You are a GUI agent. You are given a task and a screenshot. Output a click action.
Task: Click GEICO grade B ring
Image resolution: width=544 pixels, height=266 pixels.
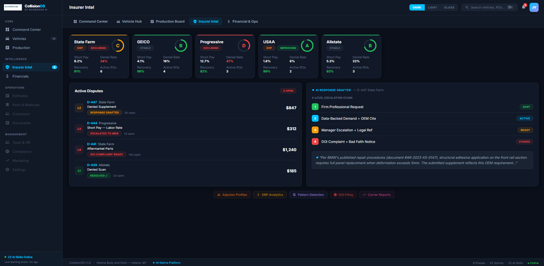pos(181,46)
